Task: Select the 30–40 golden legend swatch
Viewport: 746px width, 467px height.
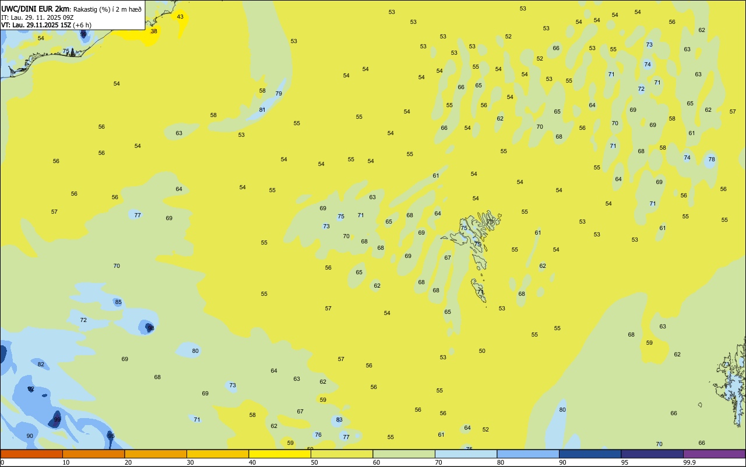Action: 217,454
